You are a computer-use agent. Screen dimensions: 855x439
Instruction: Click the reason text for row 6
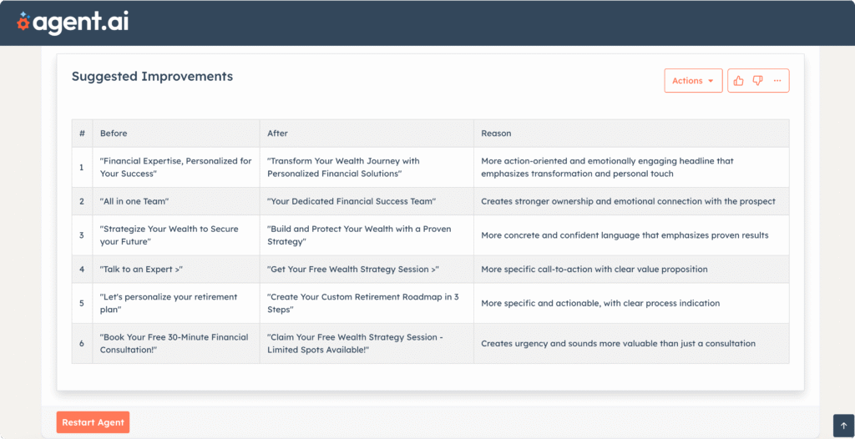tap(618, 344)
